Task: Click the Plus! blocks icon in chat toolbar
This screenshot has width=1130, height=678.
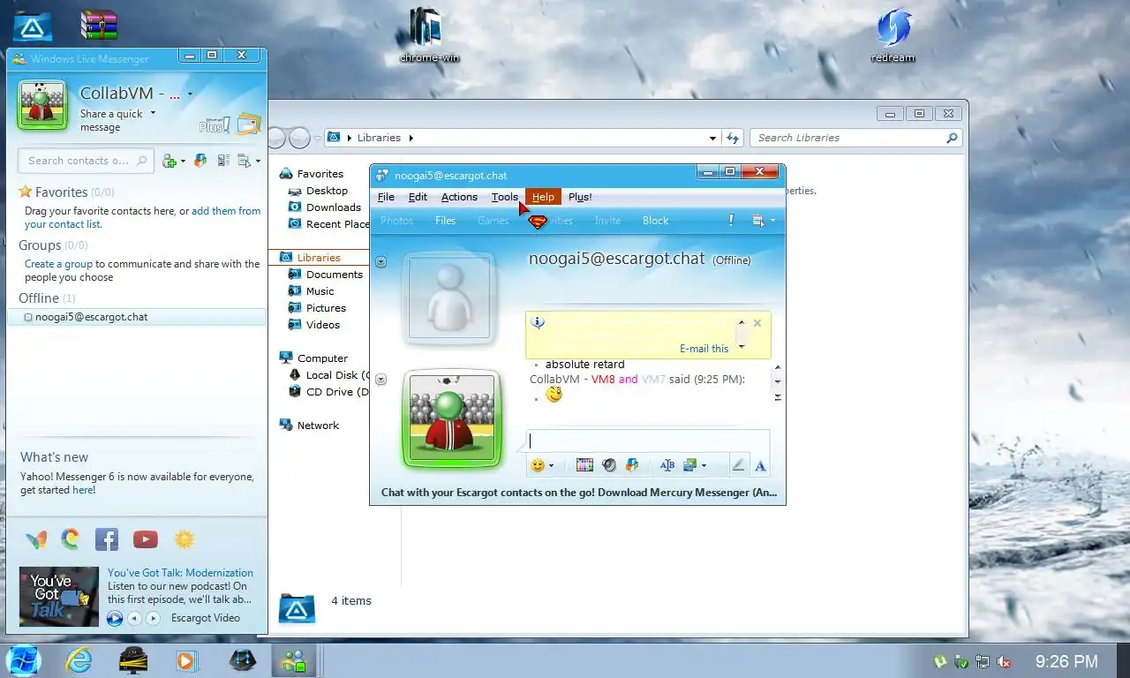Action: pyautogui.click(x=632, y=465)
